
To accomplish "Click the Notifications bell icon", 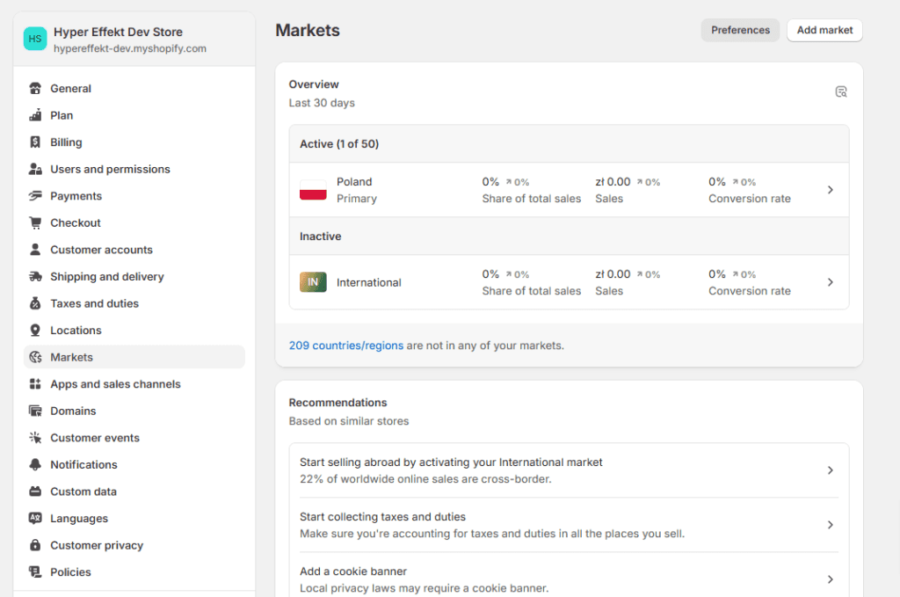I will [x=35, y=465].
